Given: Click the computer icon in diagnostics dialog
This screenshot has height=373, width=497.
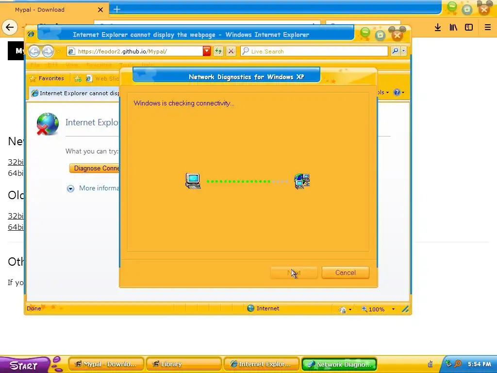Looking at the screenshot, I should pos(193,182).
